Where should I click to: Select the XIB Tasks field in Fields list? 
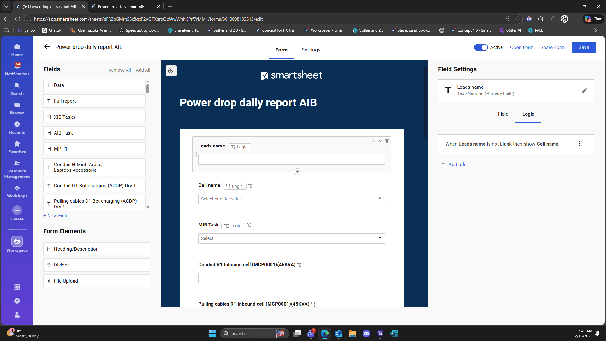coord(94,117)
